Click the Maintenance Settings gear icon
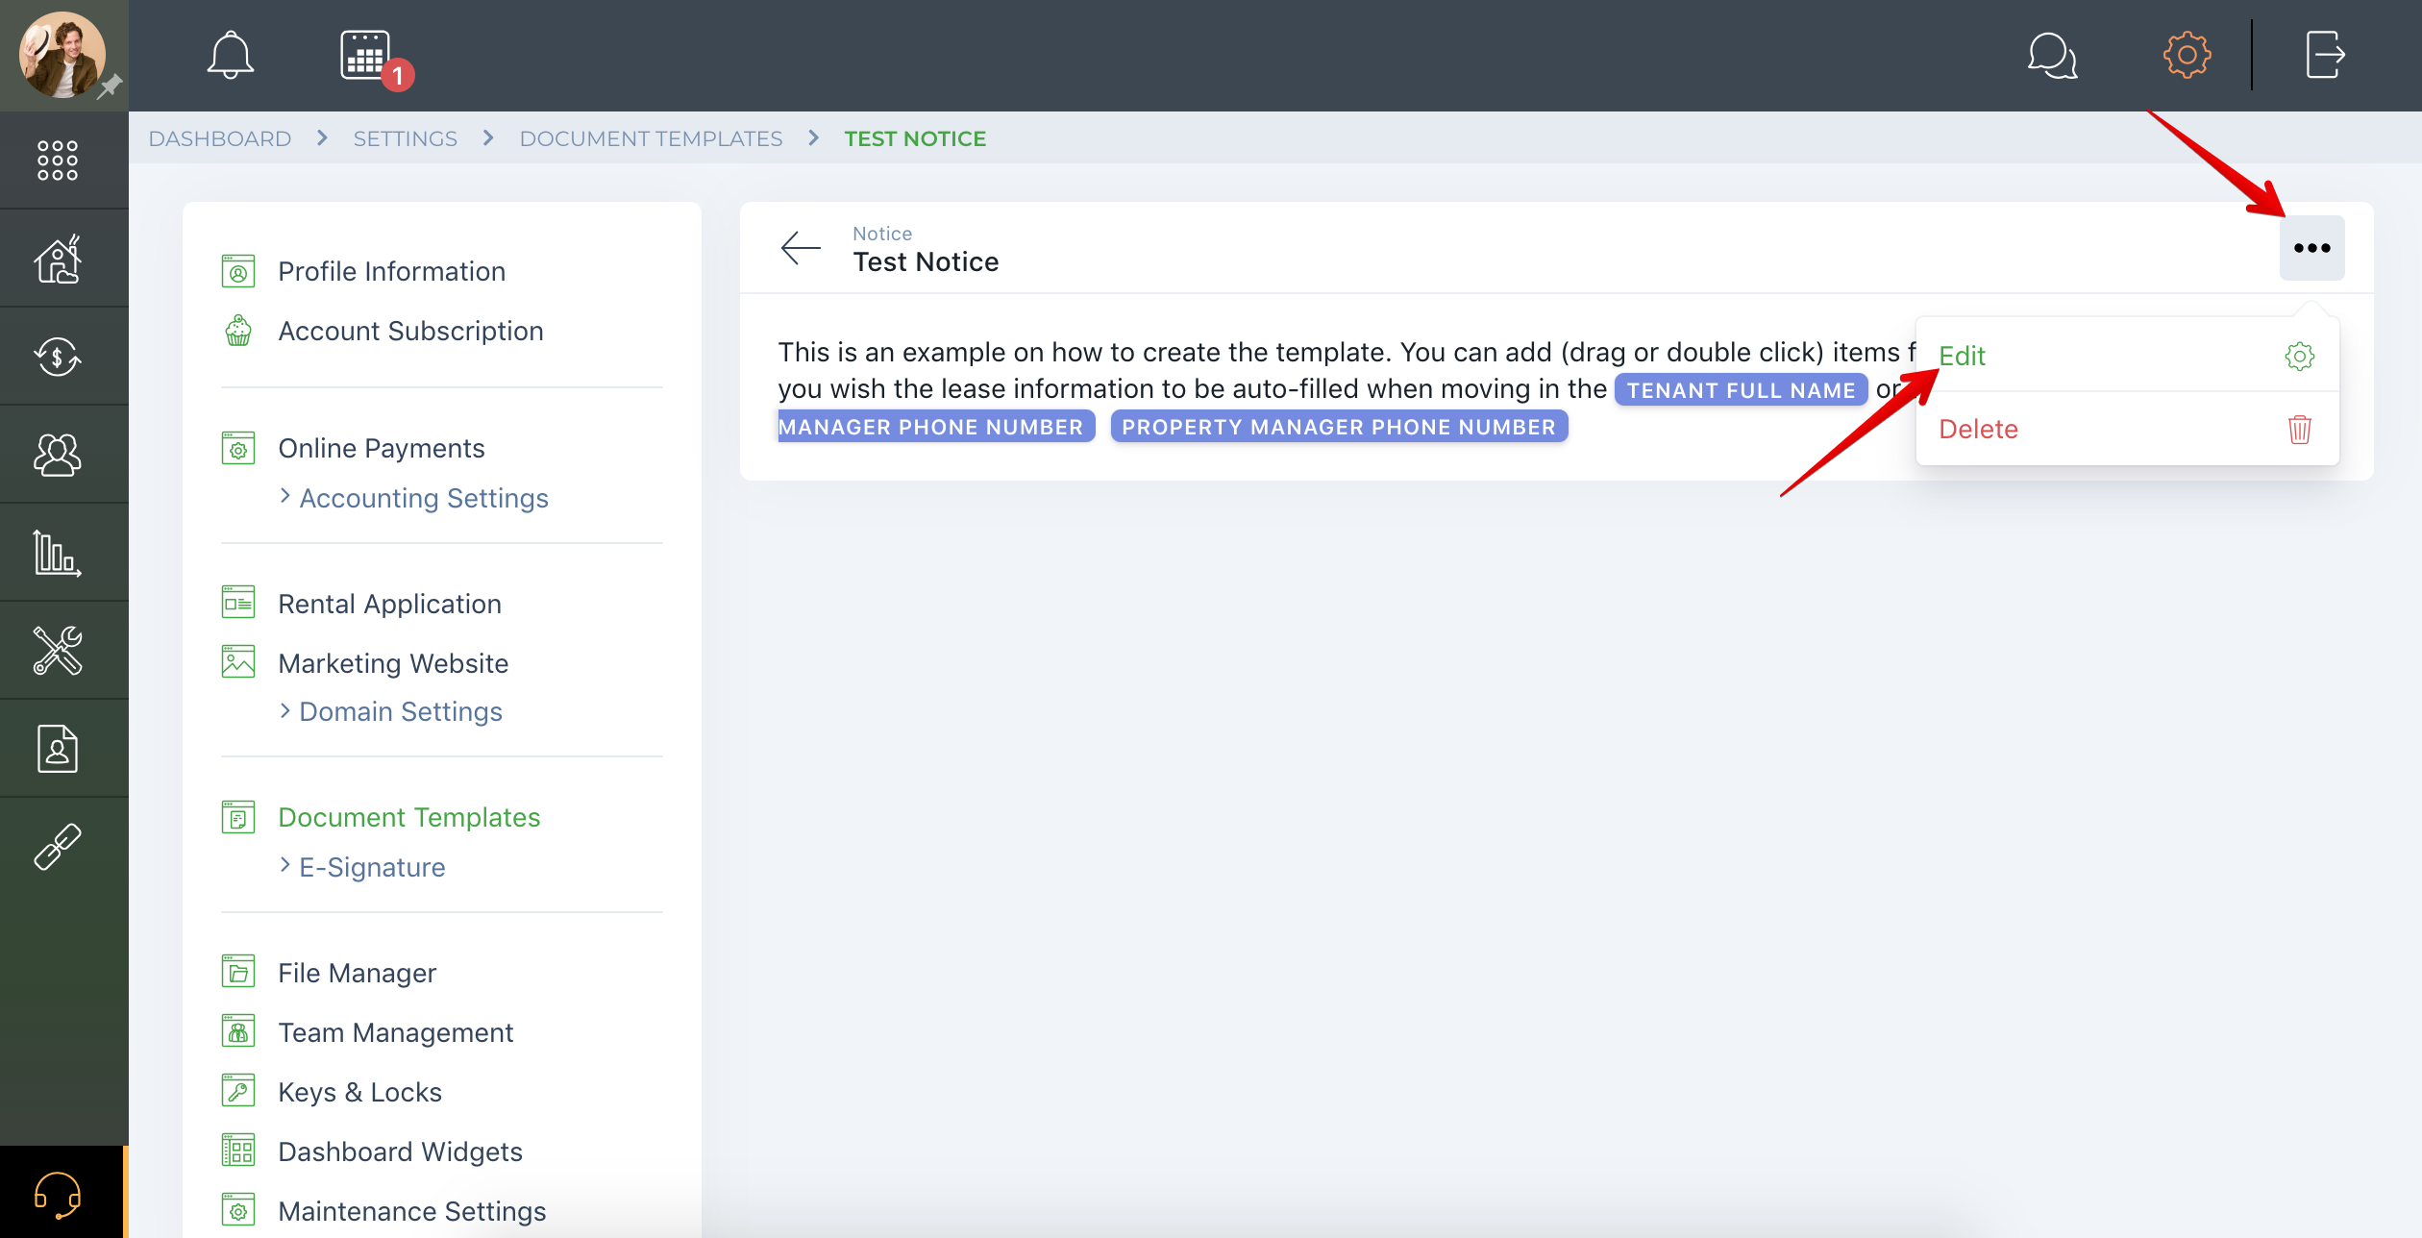 [238, 1209]
